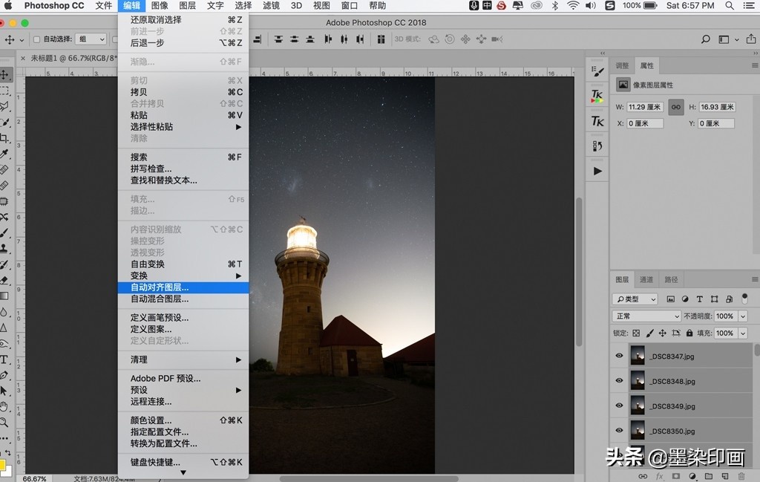Click Auto-Blend Layers (自动混合图层) entry
The width and height of the screenshot is (760, 482).
(160, 299)
